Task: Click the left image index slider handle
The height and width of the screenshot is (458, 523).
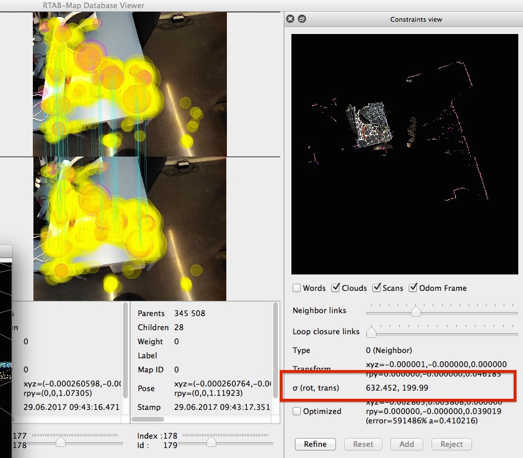Action: (x=60, y=441)
